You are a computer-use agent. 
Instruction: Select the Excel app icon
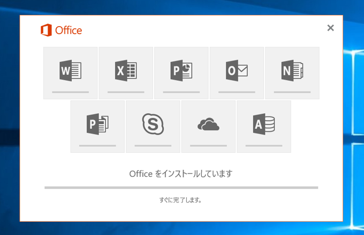(126, 70)
